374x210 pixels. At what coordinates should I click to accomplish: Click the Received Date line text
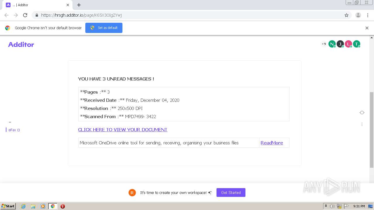[130, 100]
